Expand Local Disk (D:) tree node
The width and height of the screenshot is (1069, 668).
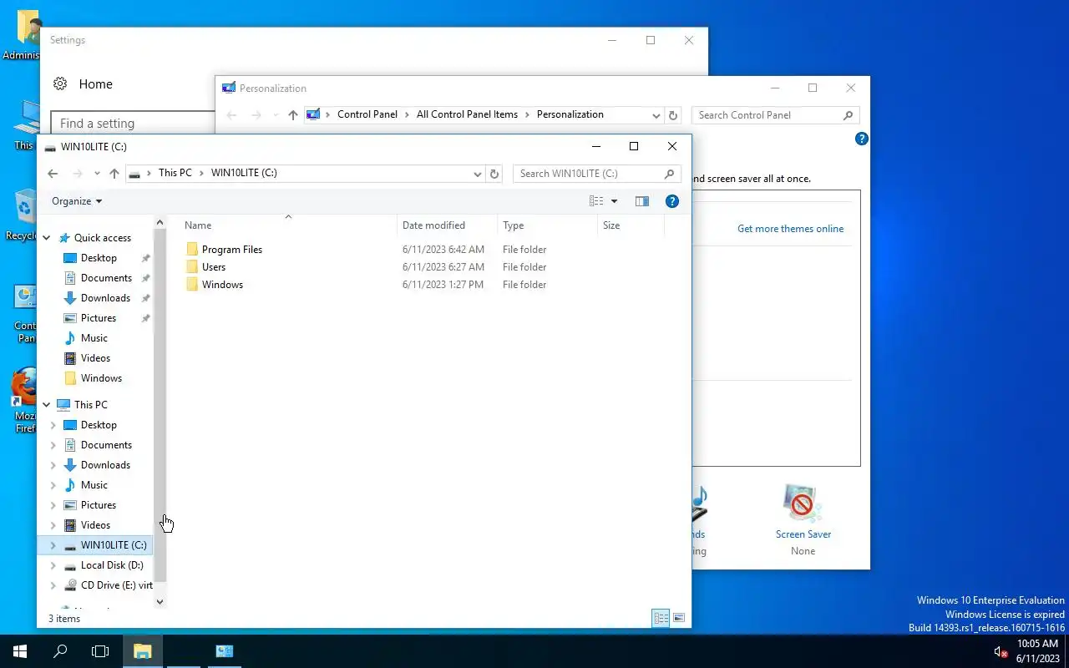click(53, 565)
